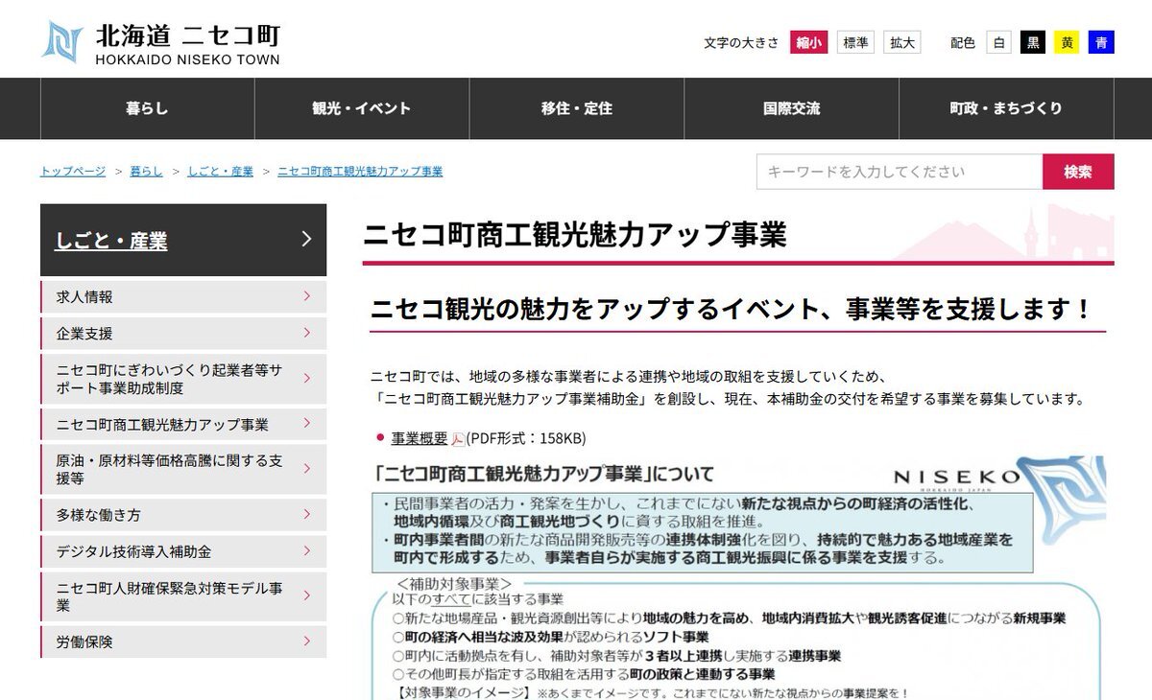Open 労働保険 in the sidebar
The width and height of the screenshot is (1152, 700).
[x=183, y=642]
